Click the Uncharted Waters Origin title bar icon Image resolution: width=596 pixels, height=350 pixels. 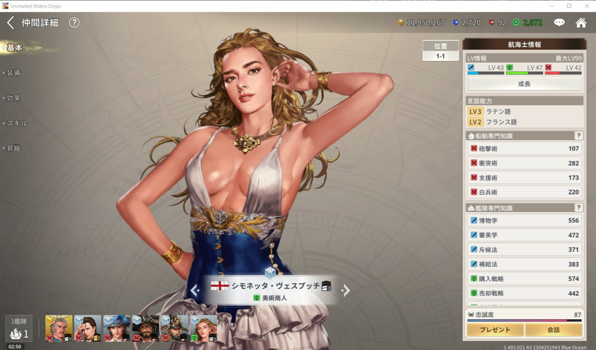click(x=5, y=6)
